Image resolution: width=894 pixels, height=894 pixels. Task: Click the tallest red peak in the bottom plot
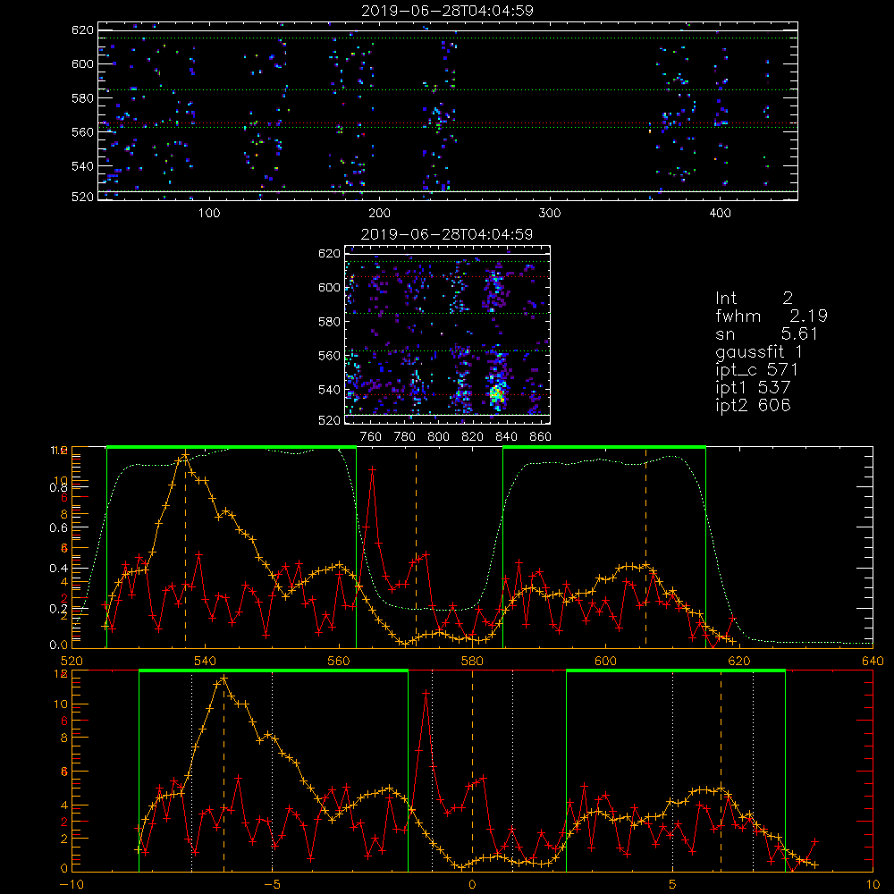tap(426, 693)
